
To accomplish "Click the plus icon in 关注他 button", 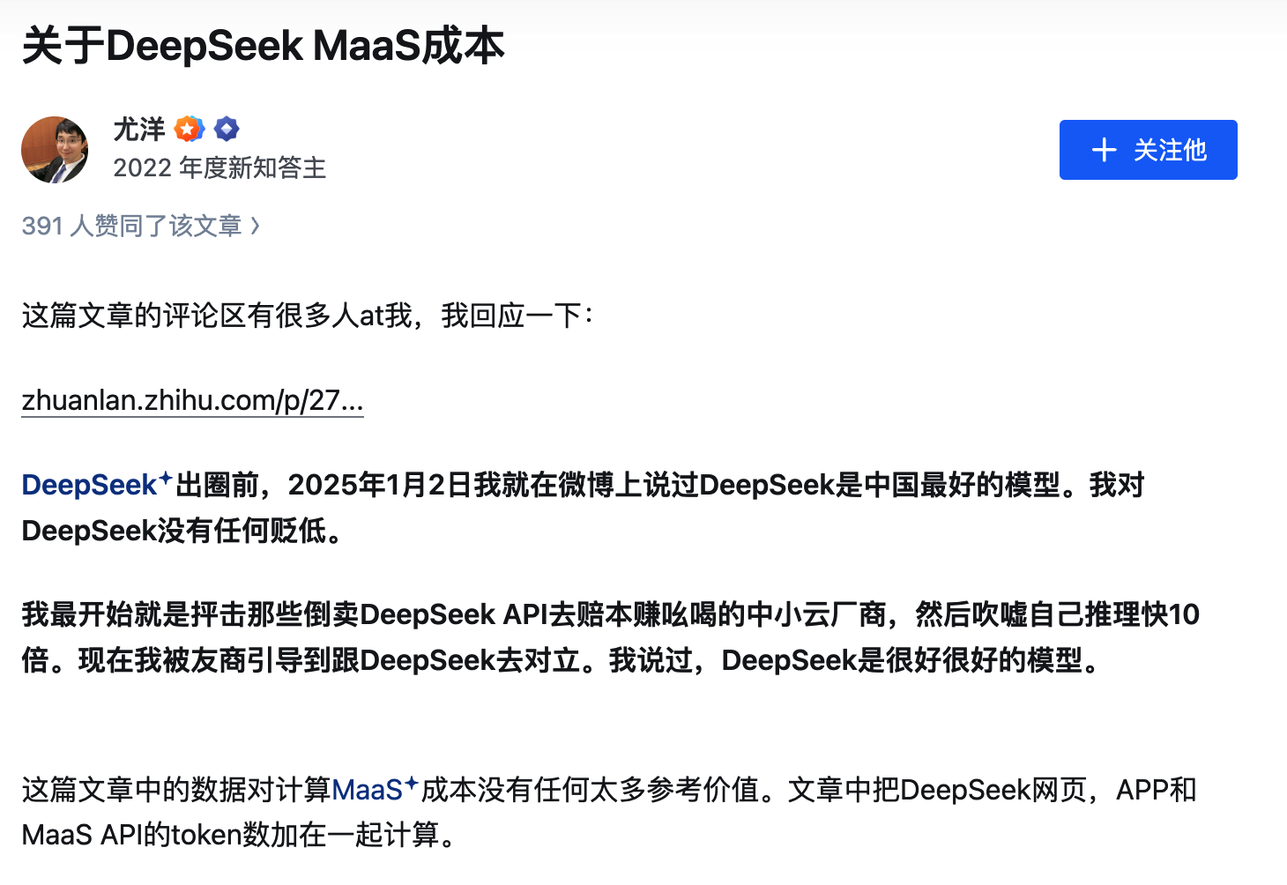I will pos(1104,150).
